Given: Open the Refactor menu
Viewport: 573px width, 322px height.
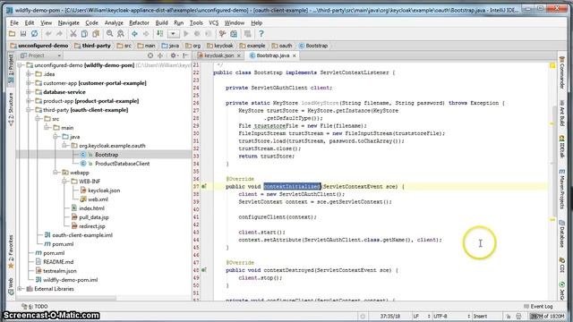Looking at the screenshot, I should point(139,22).
